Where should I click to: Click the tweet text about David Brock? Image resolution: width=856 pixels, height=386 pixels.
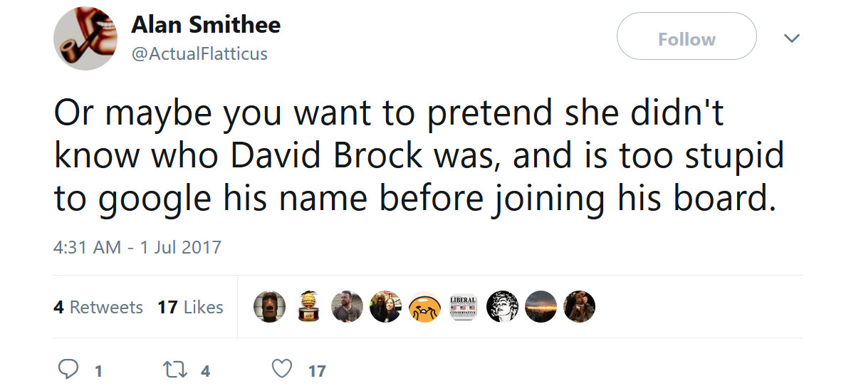(x=419, y=156)
